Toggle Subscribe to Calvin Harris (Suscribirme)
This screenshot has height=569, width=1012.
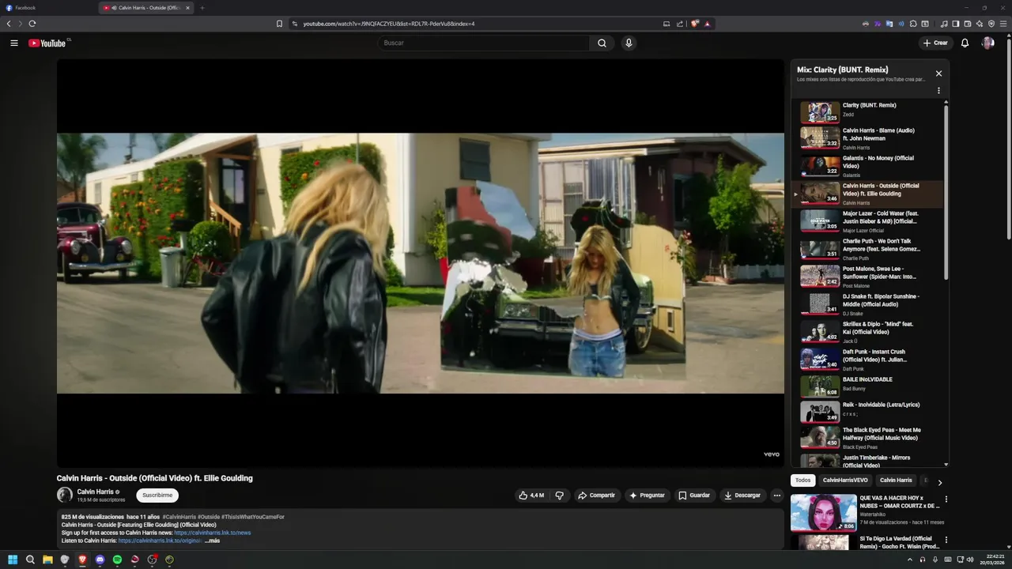pyautogui.click(x=157, y=496)
